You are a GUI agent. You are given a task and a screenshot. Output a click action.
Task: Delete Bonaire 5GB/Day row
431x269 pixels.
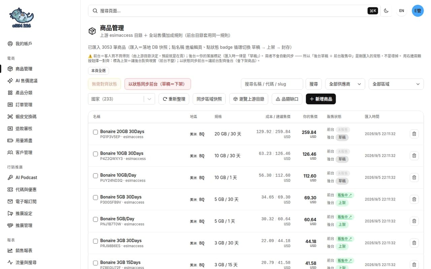tap(414, 221)
